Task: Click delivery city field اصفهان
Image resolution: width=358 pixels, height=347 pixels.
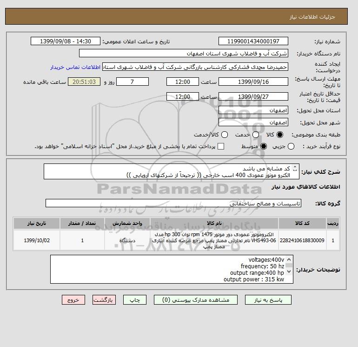Action: tap(253, 122)
